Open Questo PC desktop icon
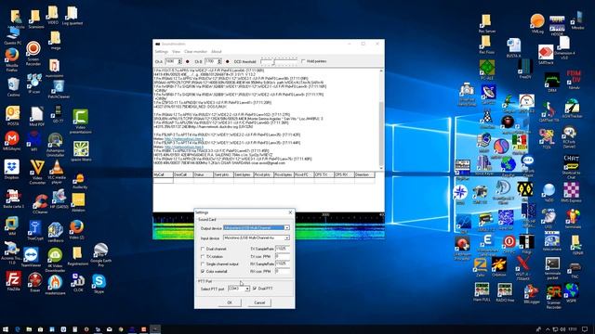The width and height of the screenshot is (595, 334). [x=13, y=37]
